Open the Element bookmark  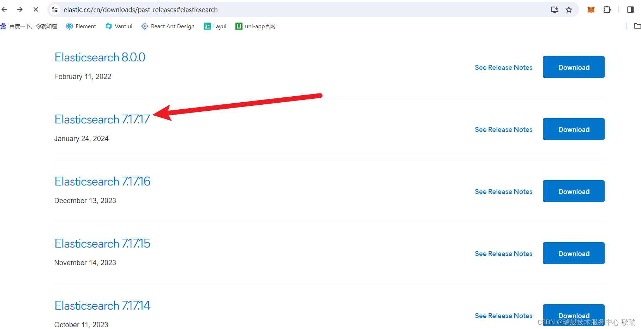(x=81, y=26)
